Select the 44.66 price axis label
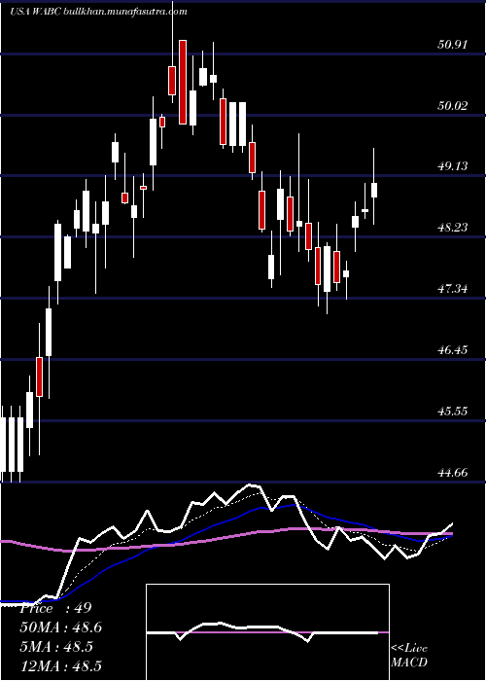486x681 pixels. coord(453,472)
